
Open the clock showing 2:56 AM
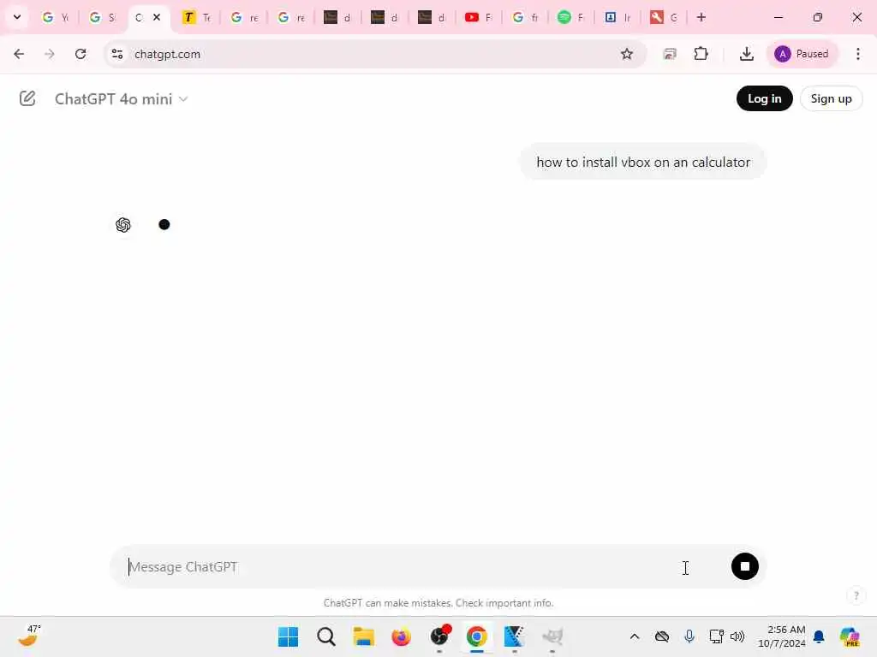781,636
